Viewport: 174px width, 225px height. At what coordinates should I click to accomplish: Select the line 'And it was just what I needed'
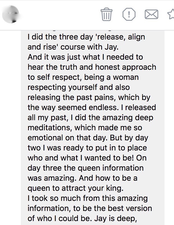(85, 57)
